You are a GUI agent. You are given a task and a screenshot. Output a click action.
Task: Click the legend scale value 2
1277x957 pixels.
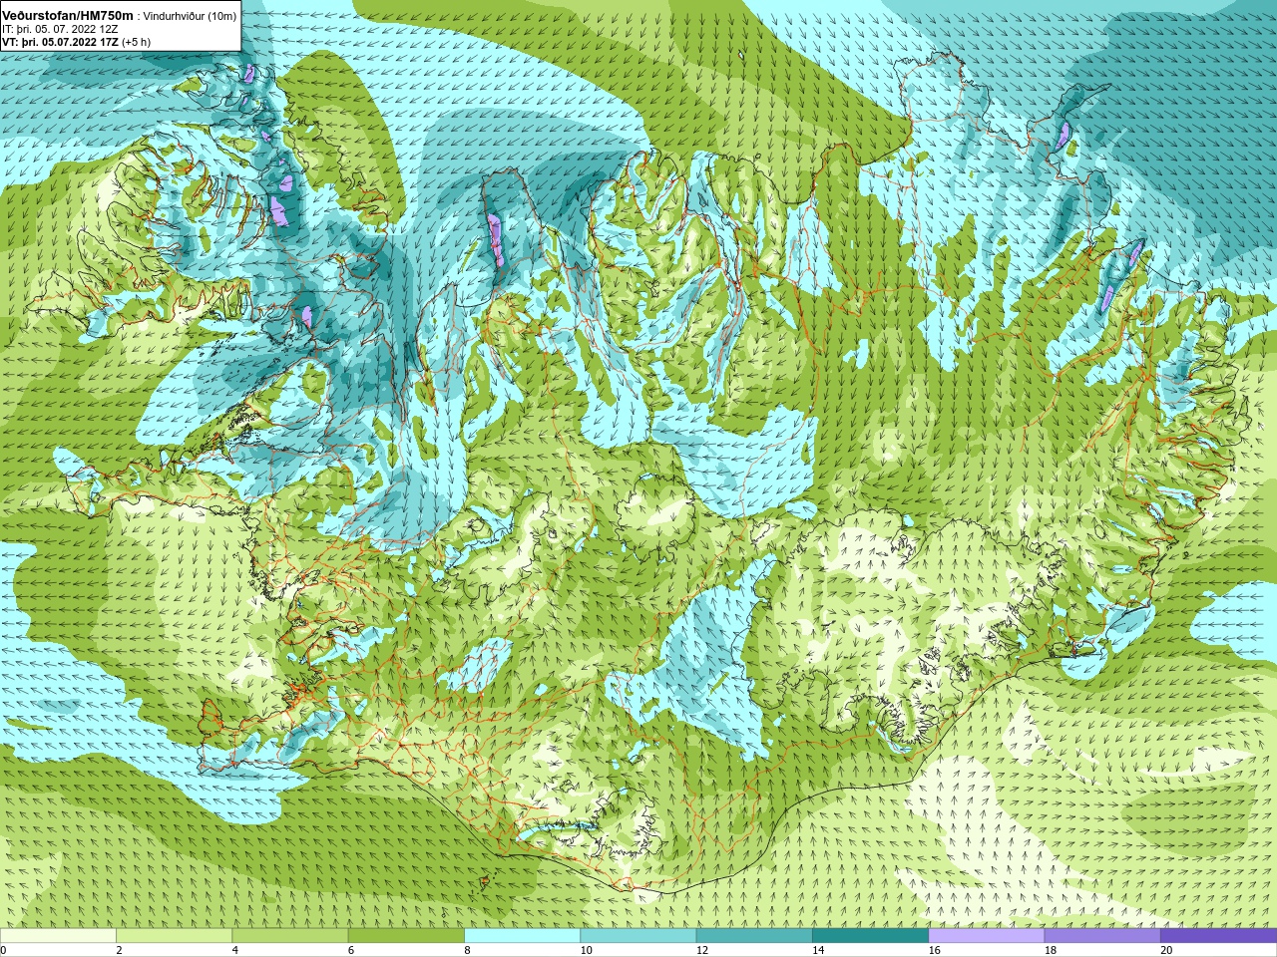(x=119, y=950)
